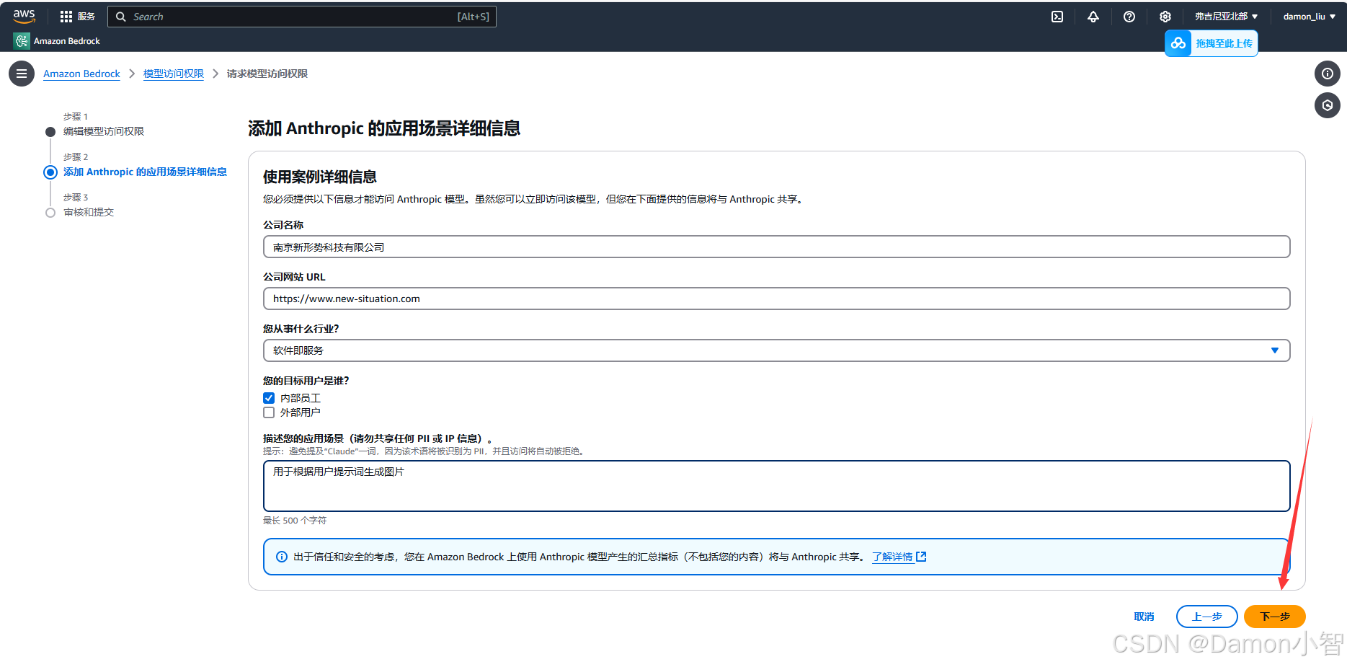The image size is (1347, 667).
Task: Uncheck the 内部员工 checkbox
Action: (269, 398)
